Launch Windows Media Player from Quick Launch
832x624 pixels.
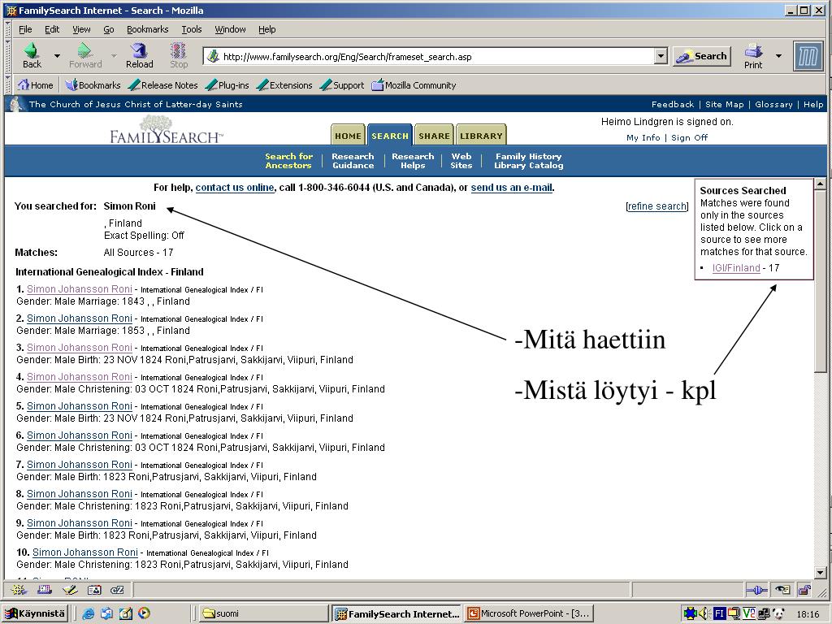[x=144, y=613]
